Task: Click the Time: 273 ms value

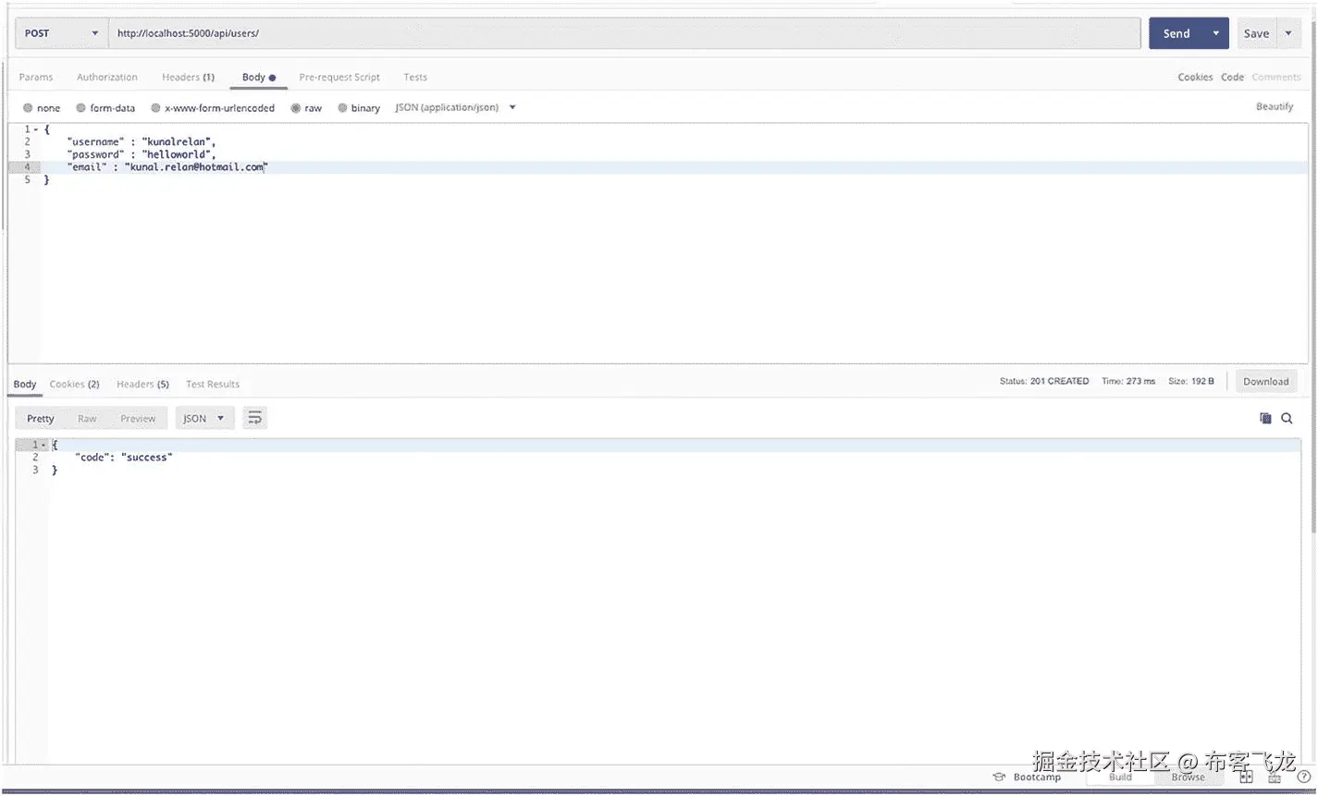Action: (x=1128, y=382)
